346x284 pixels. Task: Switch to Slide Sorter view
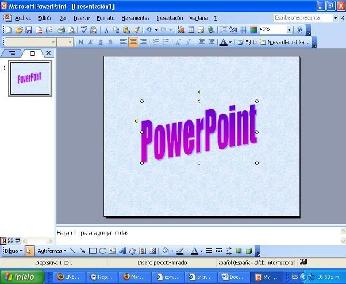pyautogui.click(x=10, y=241)
